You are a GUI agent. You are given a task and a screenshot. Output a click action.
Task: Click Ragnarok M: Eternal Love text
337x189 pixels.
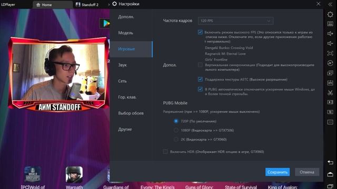[225, 54]
